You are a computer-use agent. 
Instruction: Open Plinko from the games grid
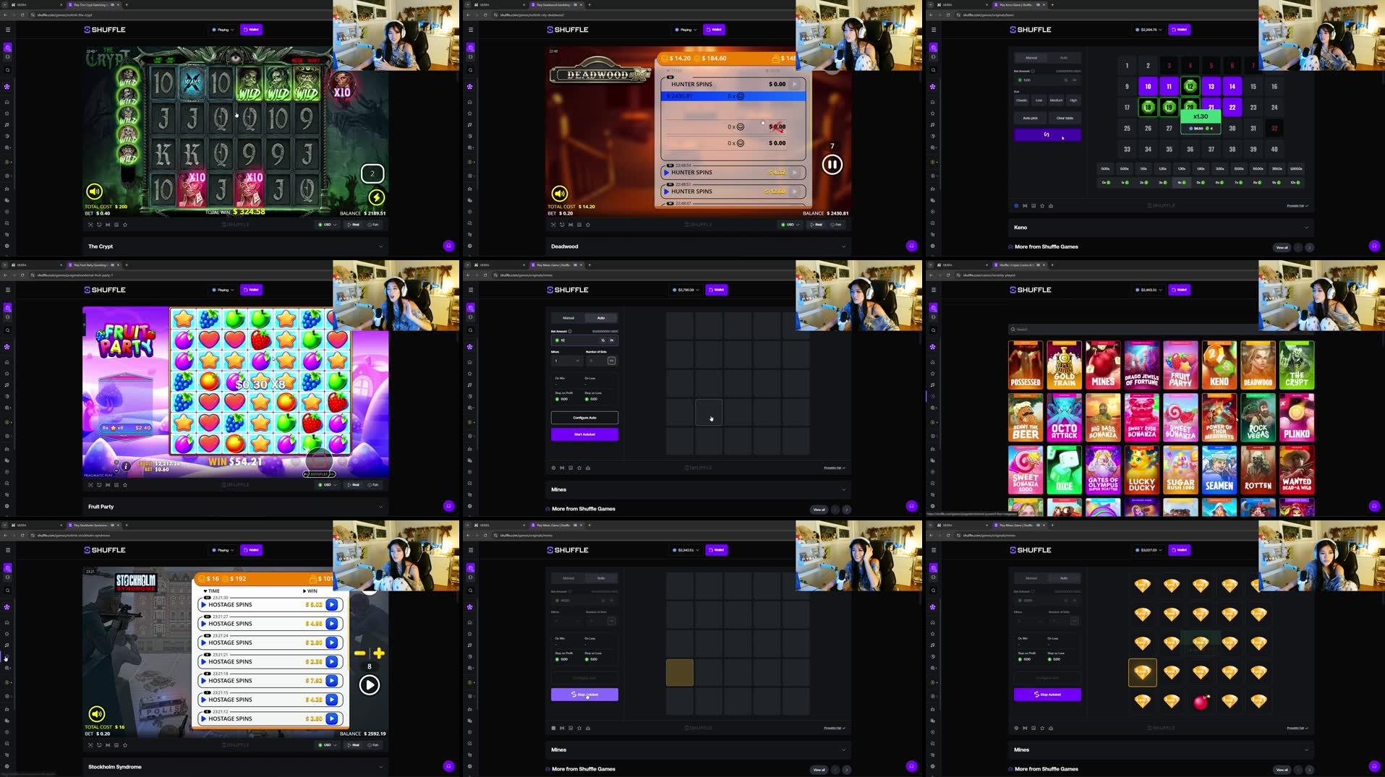(x=1297, y=417)
